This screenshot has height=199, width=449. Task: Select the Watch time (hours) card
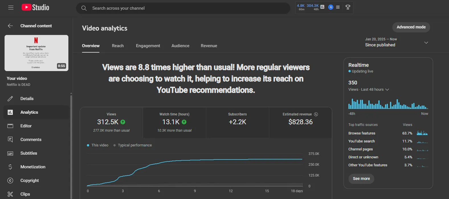click(x=174, y=123)
